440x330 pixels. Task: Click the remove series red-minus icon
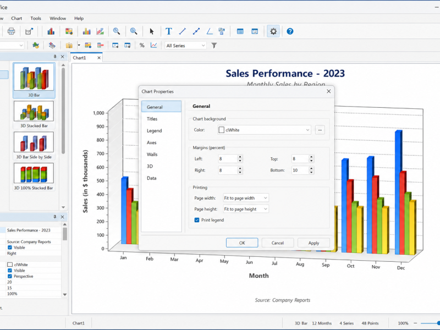point(101,45)
